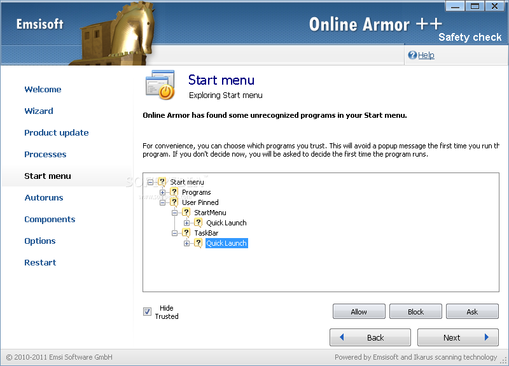The width and height of the screenshot is (509, 366).
Task: Collapse the StartMenu tree node
Action: tap(174, 213)
